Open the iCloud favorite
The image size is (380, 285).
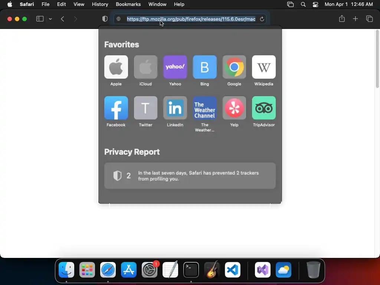point(145,67)
